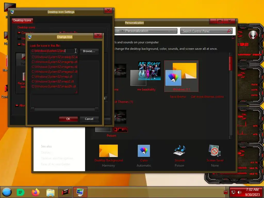Screen dimensions: 264x198
Task: Minimize the Personalization window
Action: 213,21
